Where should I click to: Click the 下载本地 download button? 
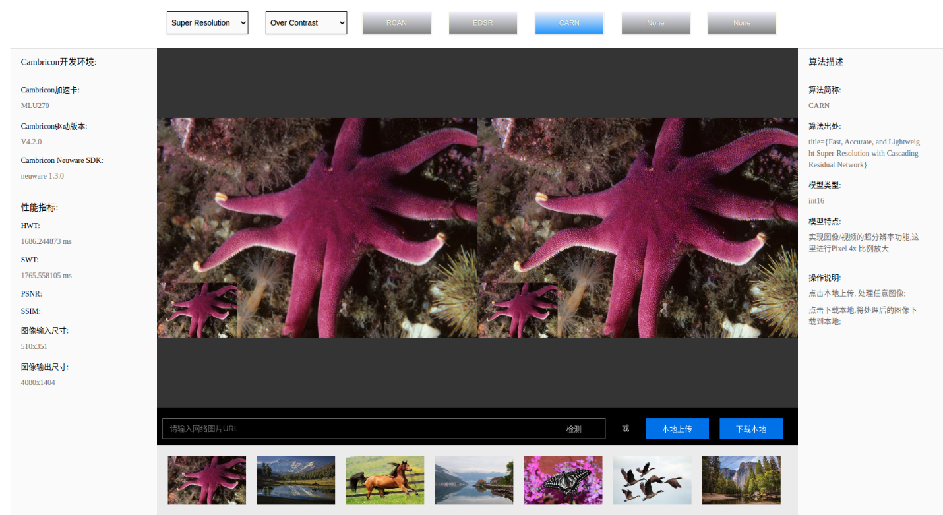[751, 429]
